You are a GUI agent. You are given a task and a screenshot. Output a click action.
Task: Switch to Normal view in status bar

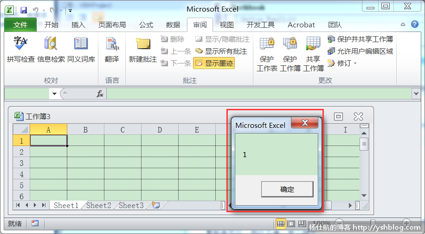(281, 224)
